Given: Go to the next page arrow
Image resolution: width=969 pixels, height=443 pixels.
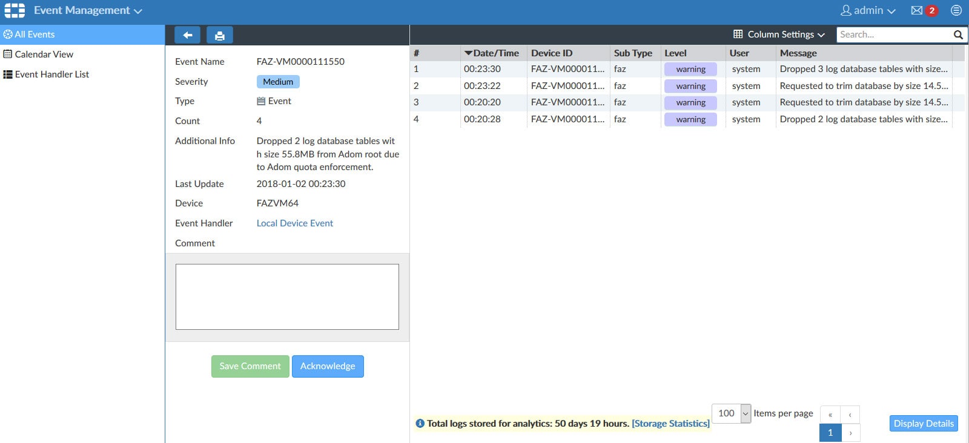Looking at the screenshot, I should point(850,433).
